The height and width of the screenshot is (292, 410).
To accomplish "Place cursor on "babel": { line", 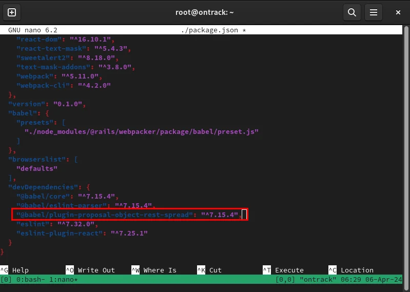I will (29, 113).
